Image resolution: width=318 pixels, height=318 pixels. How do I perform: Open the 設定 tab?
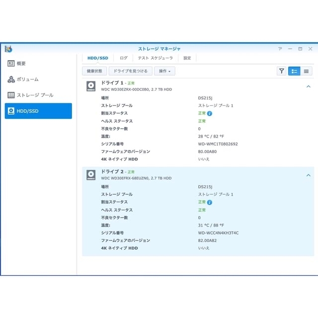click(x=187, y=58)
